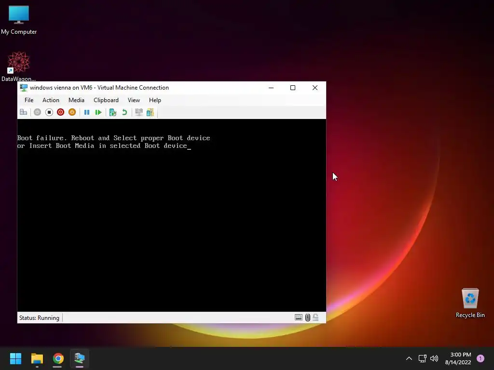Open the Action menu
The width and height of the screenshot is (494, 370).
[x=51, y=100]
